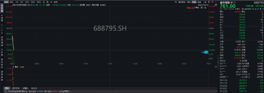
Task: Click the info icon beside 摩尔线程-U
Action: (235, 2)
